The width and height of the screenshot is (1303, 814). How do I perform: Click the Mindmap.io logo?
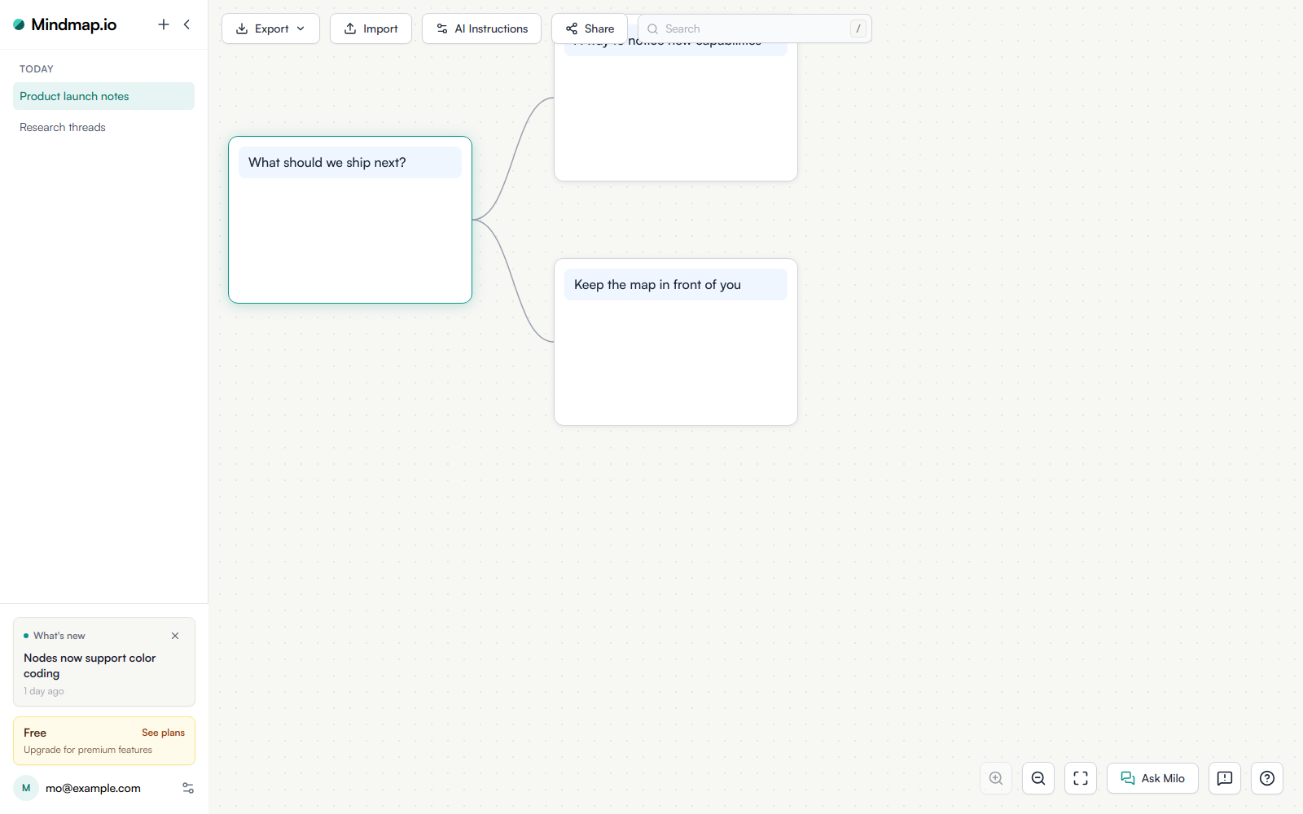coord(65,24)
